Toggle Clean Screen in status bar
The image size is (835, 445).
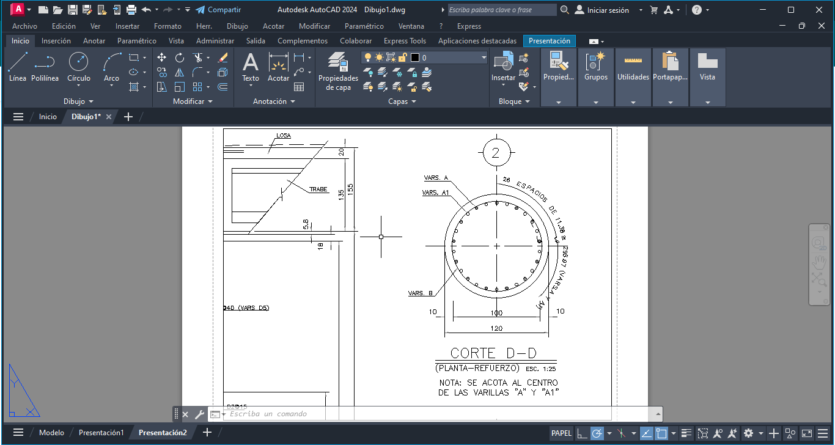(x=807, y=433)
